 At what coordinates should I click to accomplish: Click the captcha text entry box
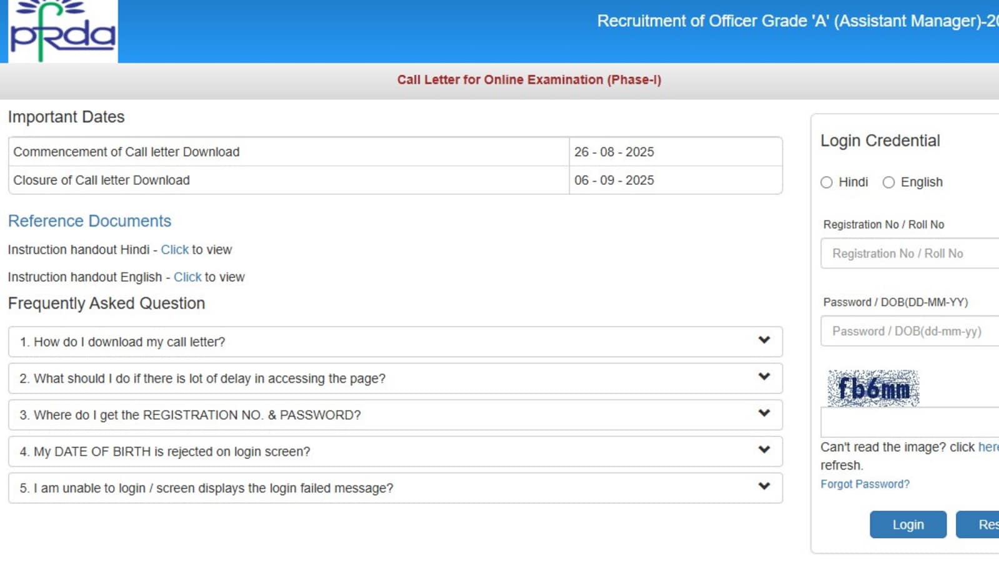910,423
